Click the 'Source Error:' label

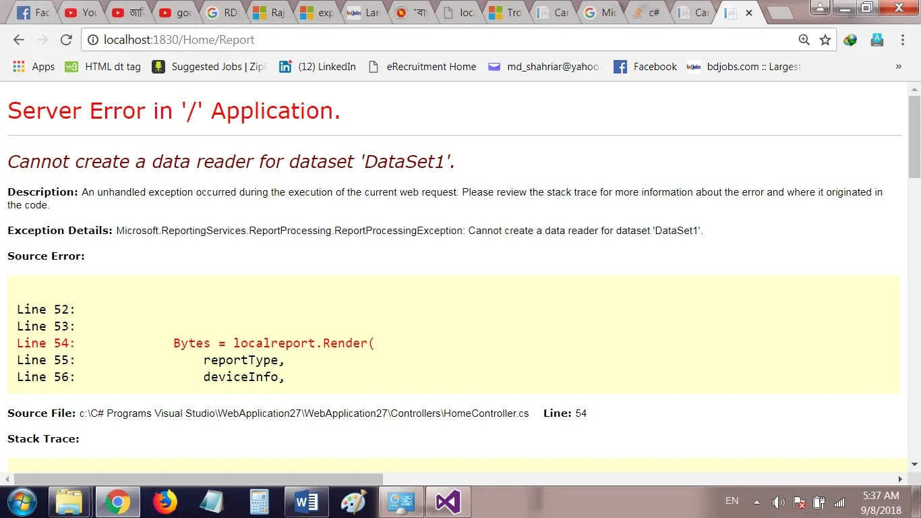tap(46, 256)
